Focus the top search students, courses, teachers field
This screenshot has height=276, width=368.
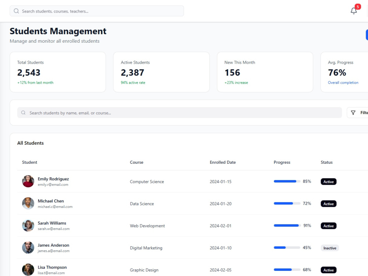(x=97, y=11)
